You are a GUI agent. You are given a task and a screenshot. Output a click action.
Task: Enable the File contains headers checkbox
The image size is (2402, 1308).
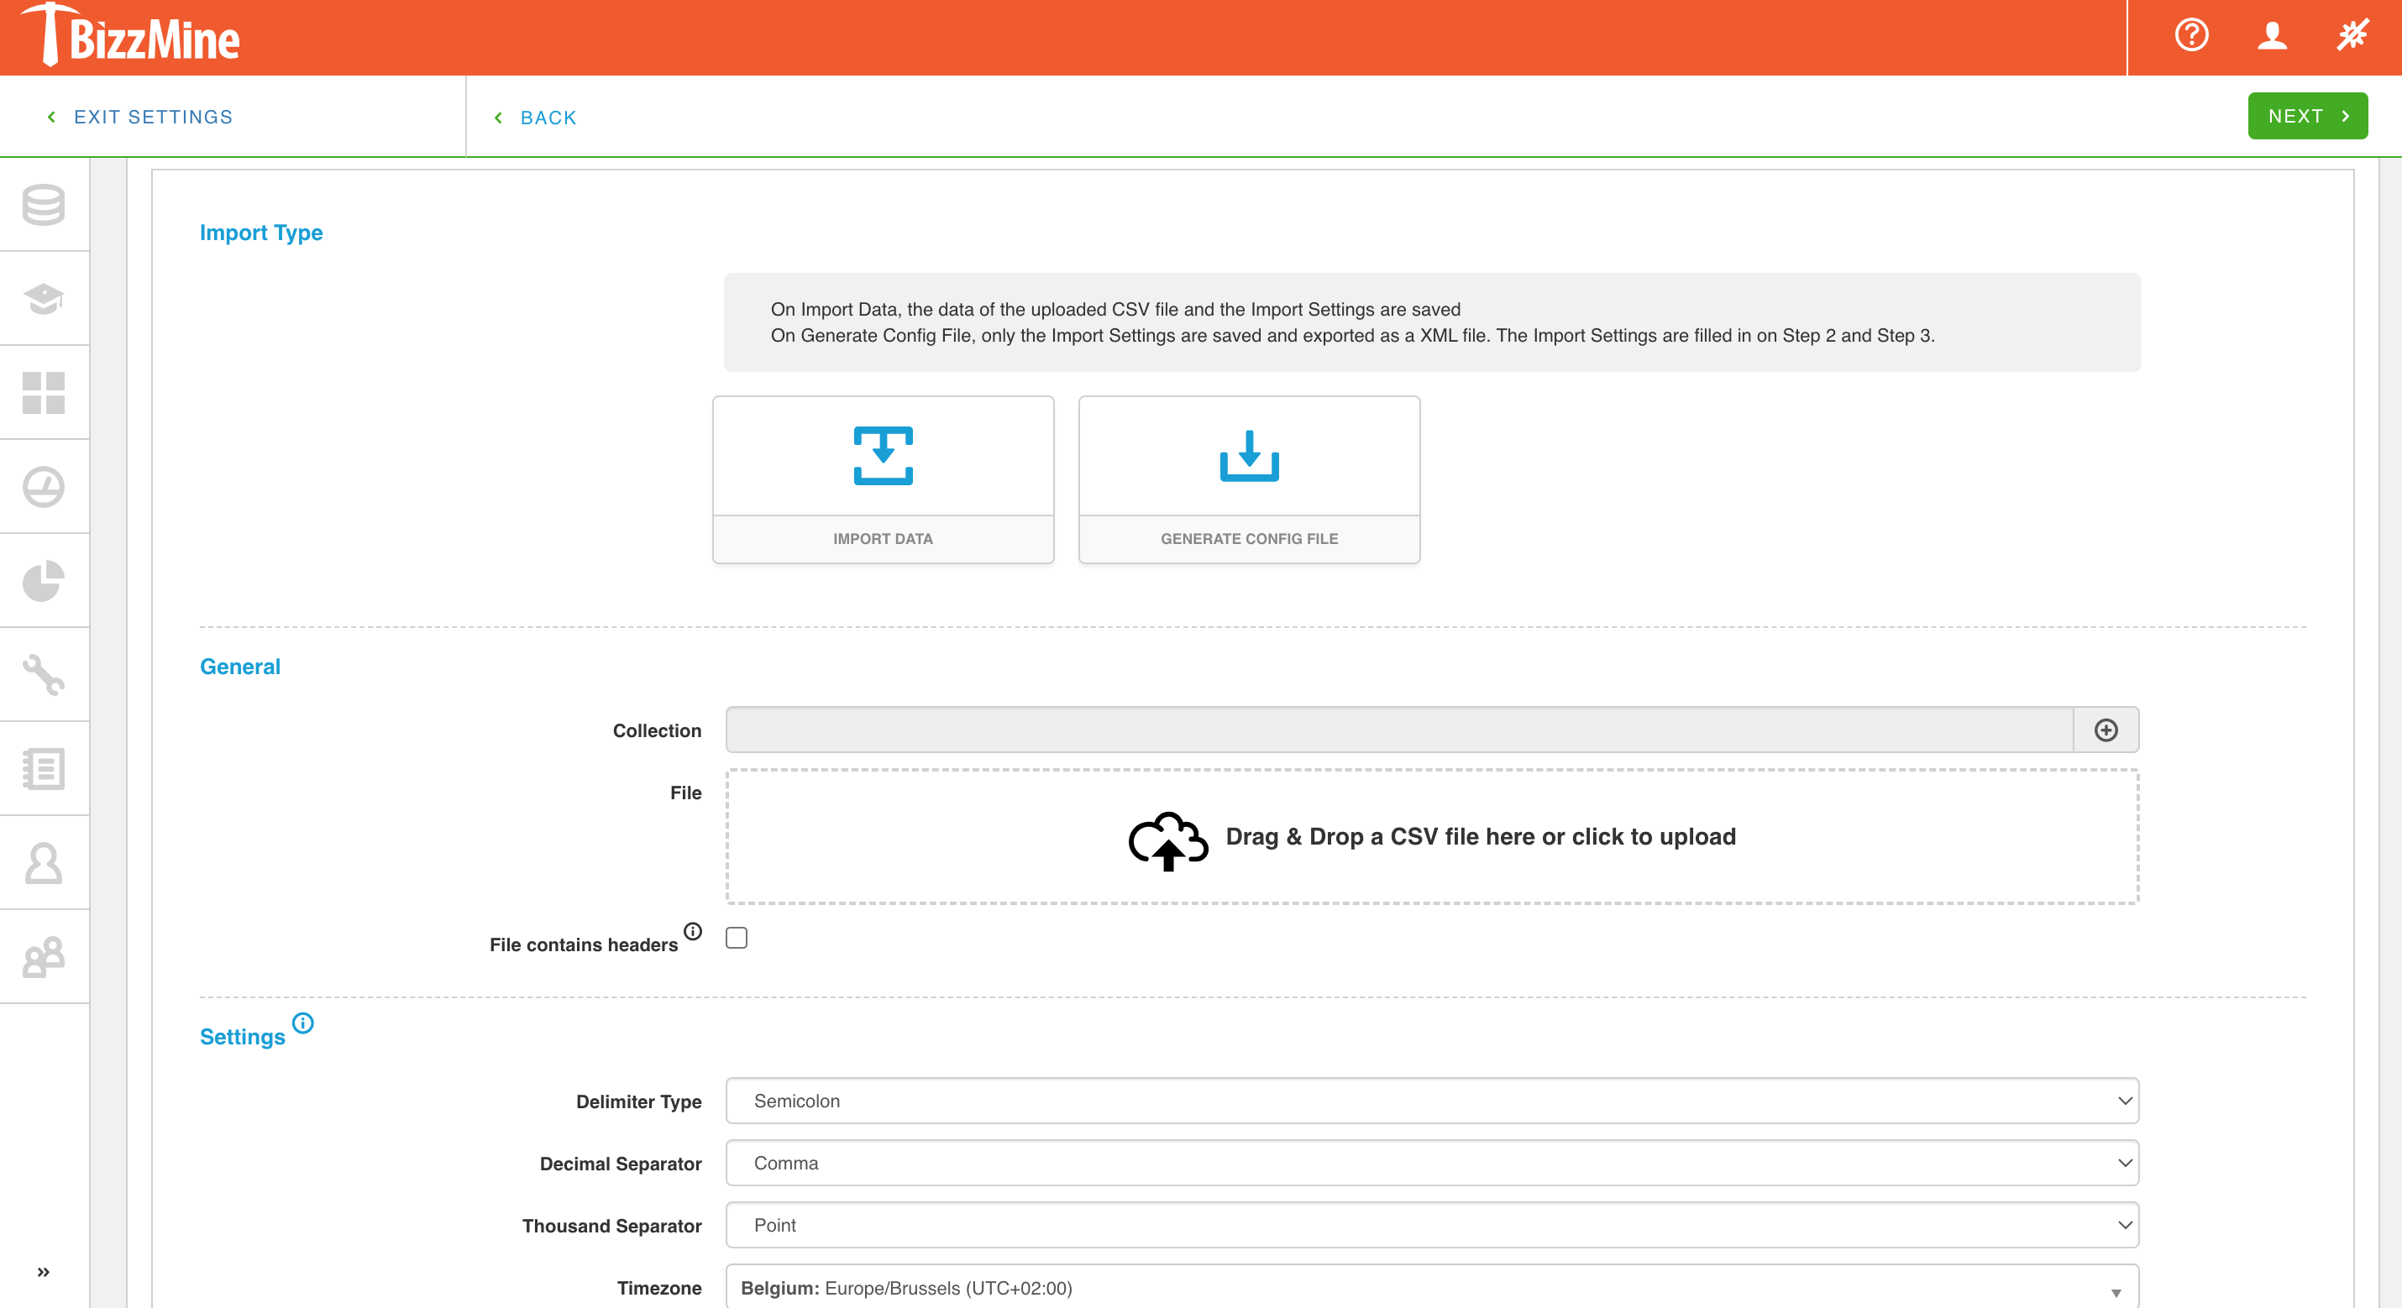736,938
